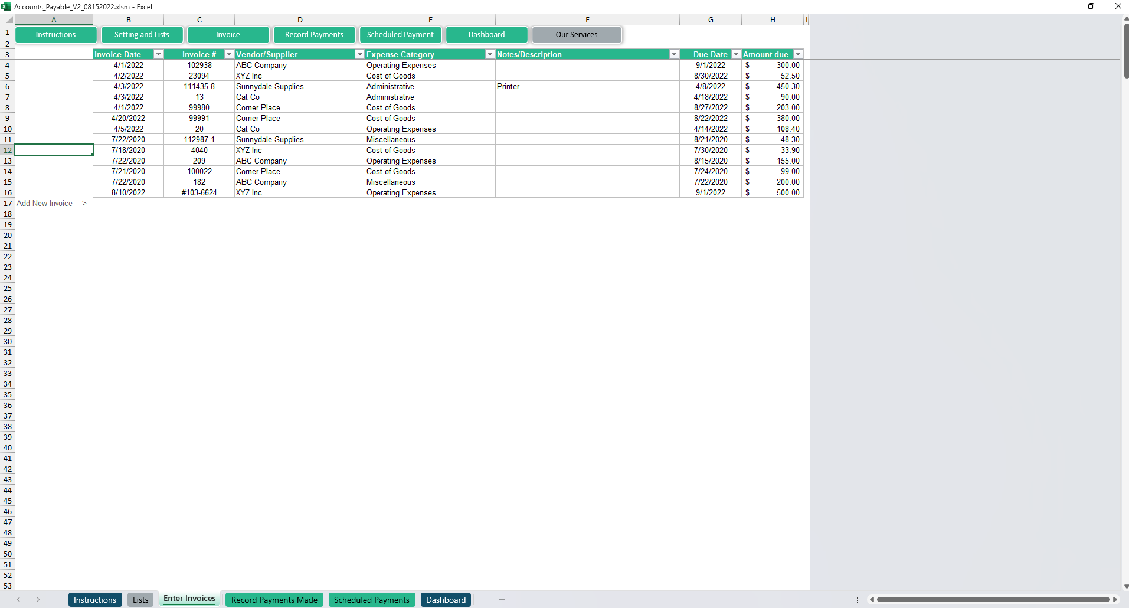Click the horizontal scrollbar left arrow
Screen dimensions: 1129x608
click(872, 600)
